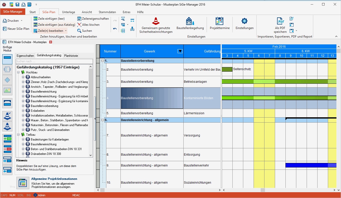Open Projekttermine calendar icon

coord(220,21)
